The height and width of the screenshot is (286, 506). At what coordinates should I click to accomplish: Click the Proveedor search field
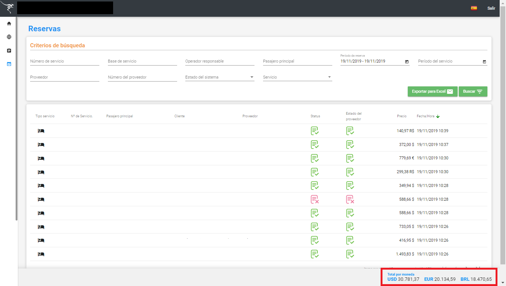[65, 77]
